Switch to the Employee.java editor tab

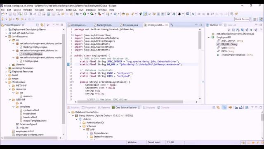tap(129, 25)
